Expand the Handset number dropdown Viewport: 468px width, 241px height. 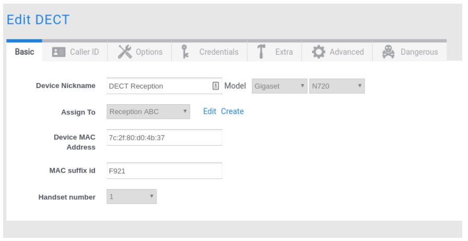(x=131, y=196)
